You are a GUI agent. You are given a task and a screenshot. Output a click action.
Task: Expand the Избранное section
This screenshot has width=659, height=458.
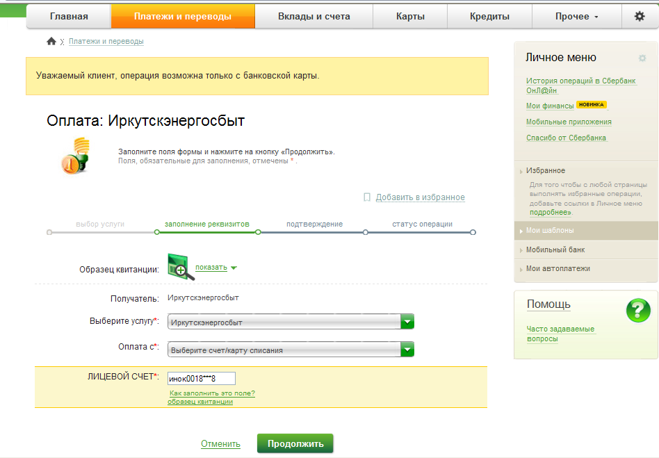(546, 170)
